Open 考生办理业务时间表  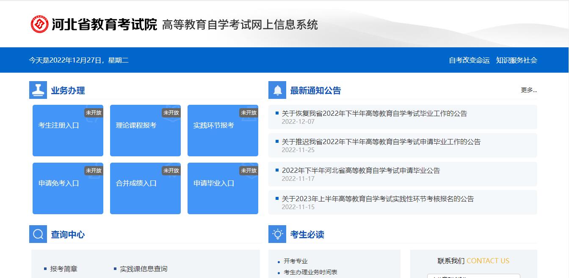310,272
